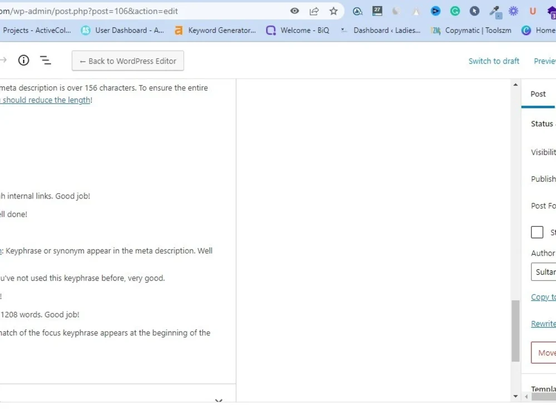Open the dark cursor-arrow extension
The height and width of the screenshot is (417, 556).
[x=474, y=11]
